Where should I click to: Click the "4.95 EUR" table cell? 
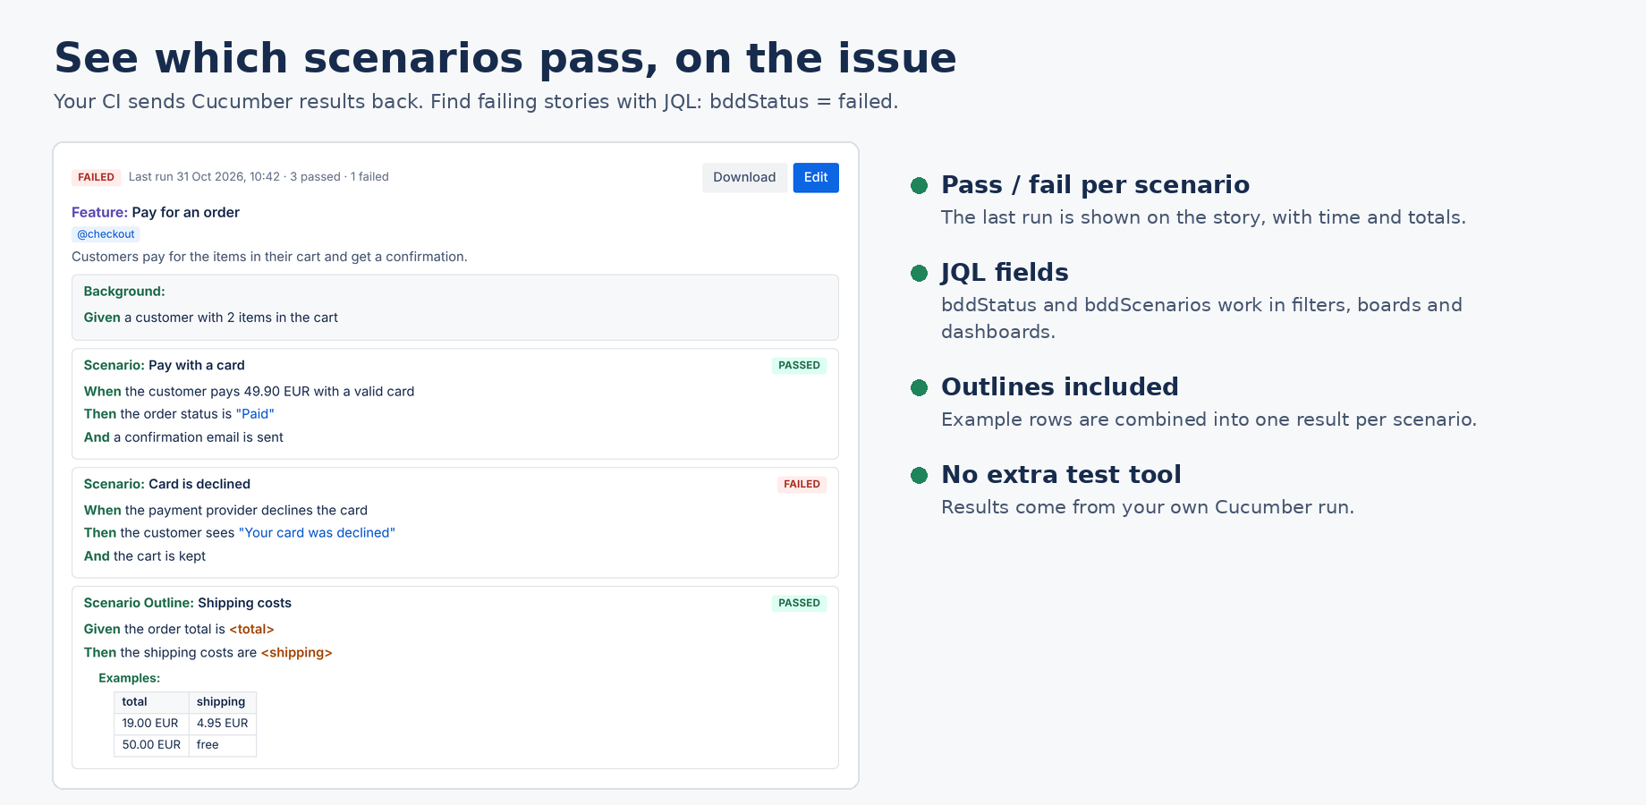pos(223,724)
